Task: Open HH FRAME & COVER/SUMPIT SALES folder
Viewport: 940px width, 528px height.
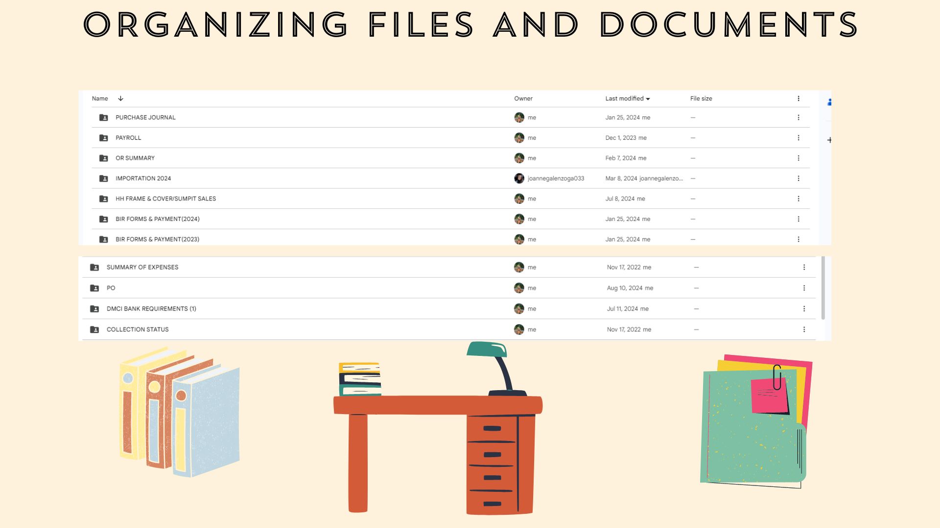Action: click(165, 198)
